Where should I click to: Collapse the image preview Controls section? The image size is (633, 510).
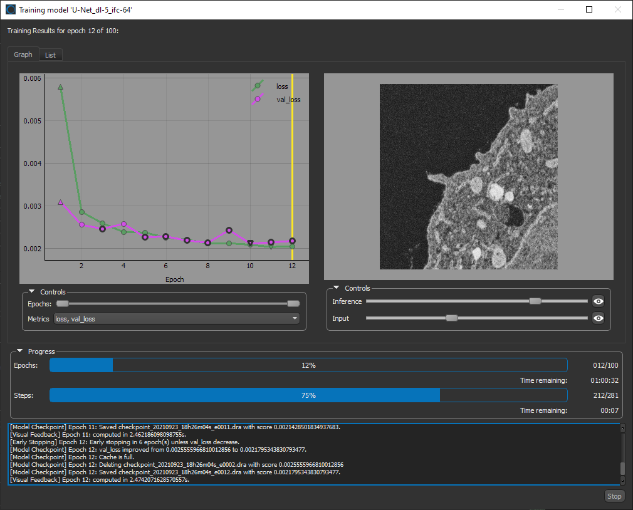click(337, 288)
